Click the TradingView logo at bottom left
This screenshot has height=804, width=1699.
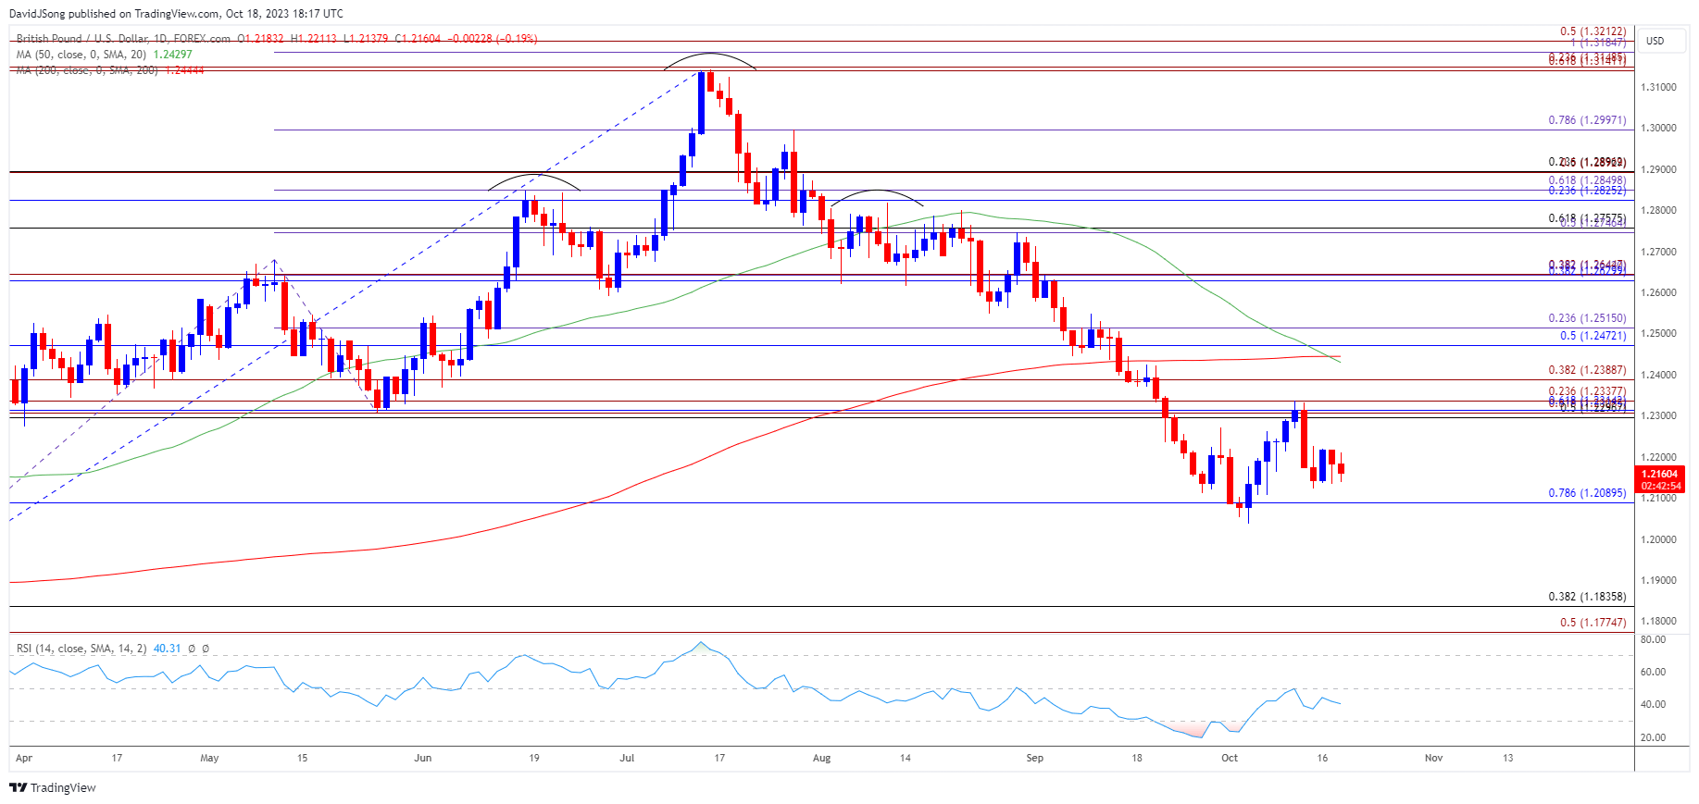(53, 787)
